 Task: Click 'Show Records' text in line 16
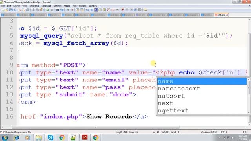point(109,117)
